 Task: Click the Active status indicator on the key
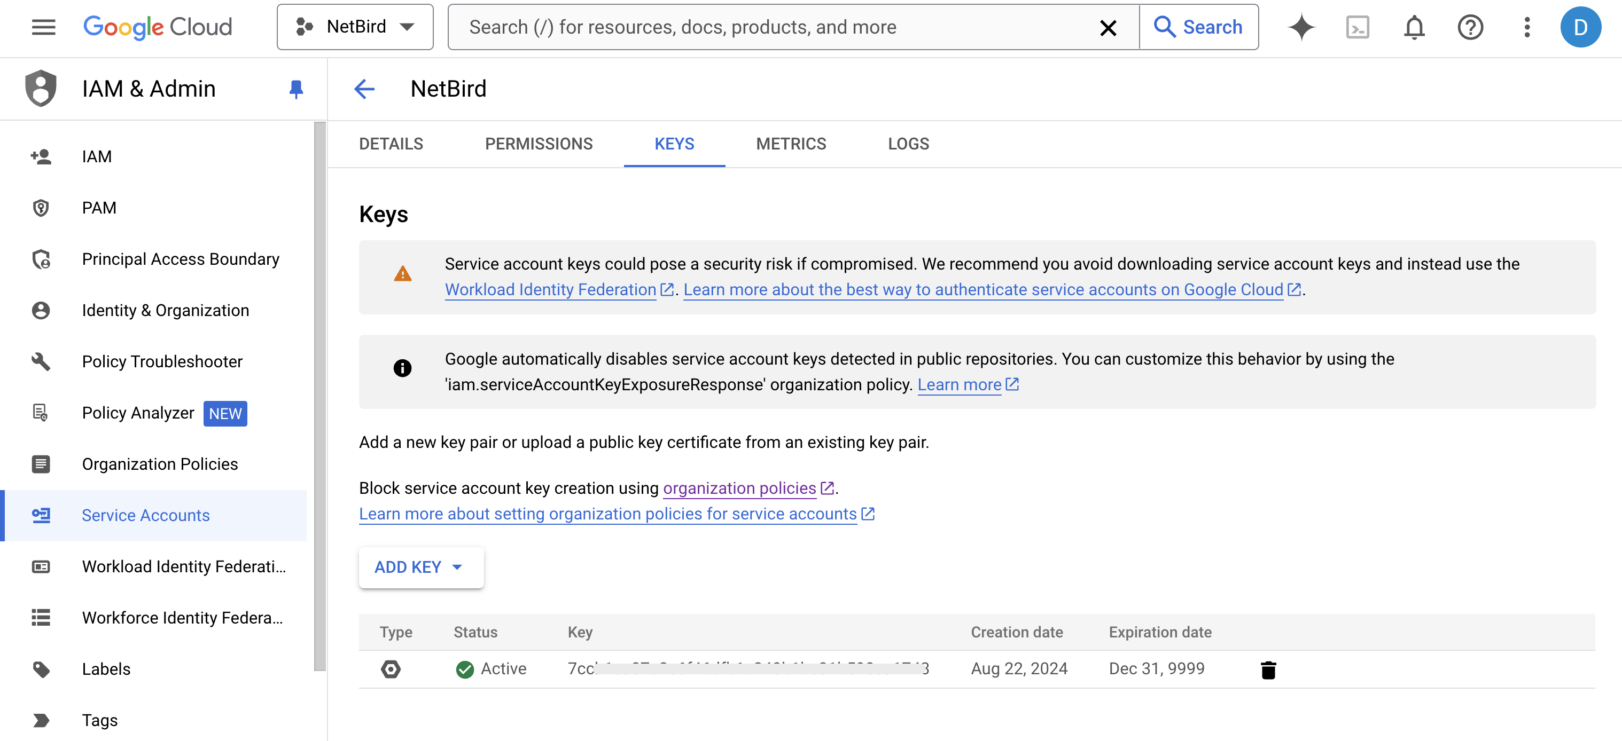(x=465, y=668)
